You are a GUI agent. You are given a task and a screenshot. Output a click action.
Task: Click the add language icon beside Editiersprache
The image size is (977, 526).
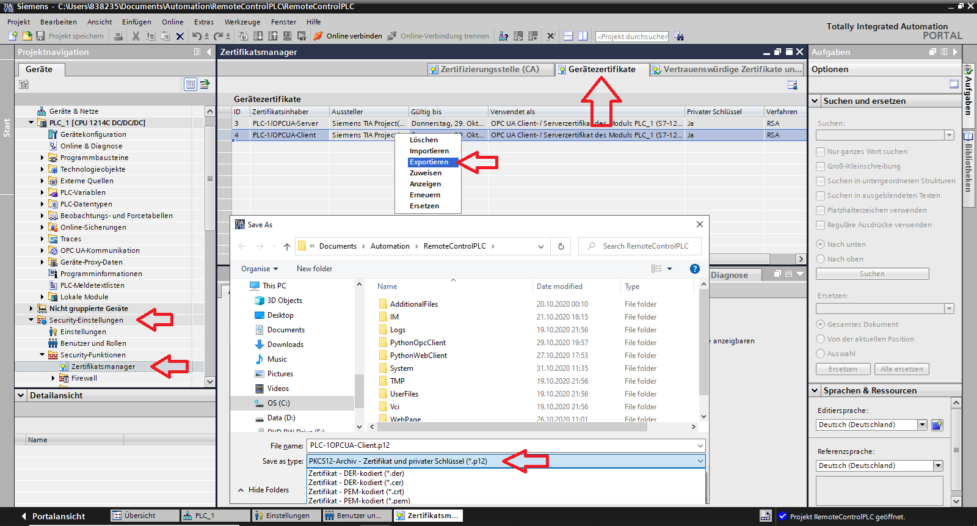(x=937, y=425)
